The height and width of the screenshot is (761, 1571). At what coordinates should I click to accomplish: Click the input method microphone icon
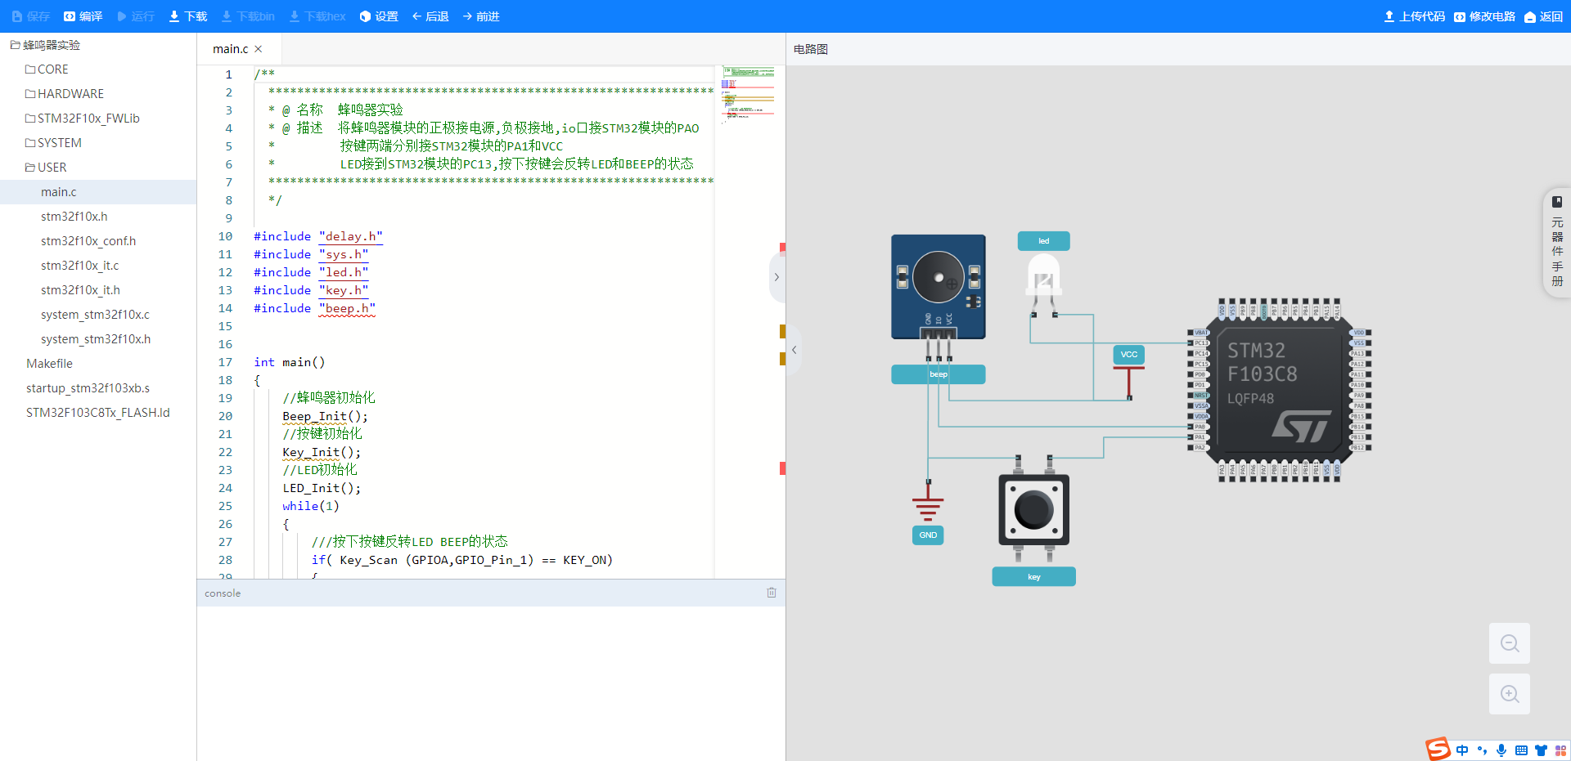1501,750
